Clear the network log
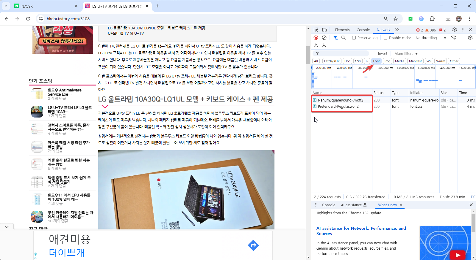The image size is (476, 260). 324,38
